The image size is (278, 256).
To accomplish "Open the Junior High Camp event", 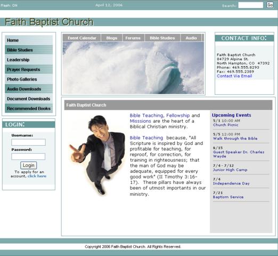I will coord(230,170).
